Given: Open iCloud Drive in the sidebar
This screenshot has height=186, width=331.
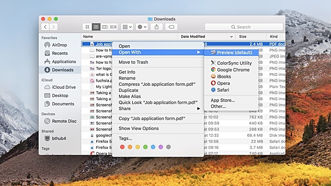Looking at the screenshot, I should pos(60,87).
